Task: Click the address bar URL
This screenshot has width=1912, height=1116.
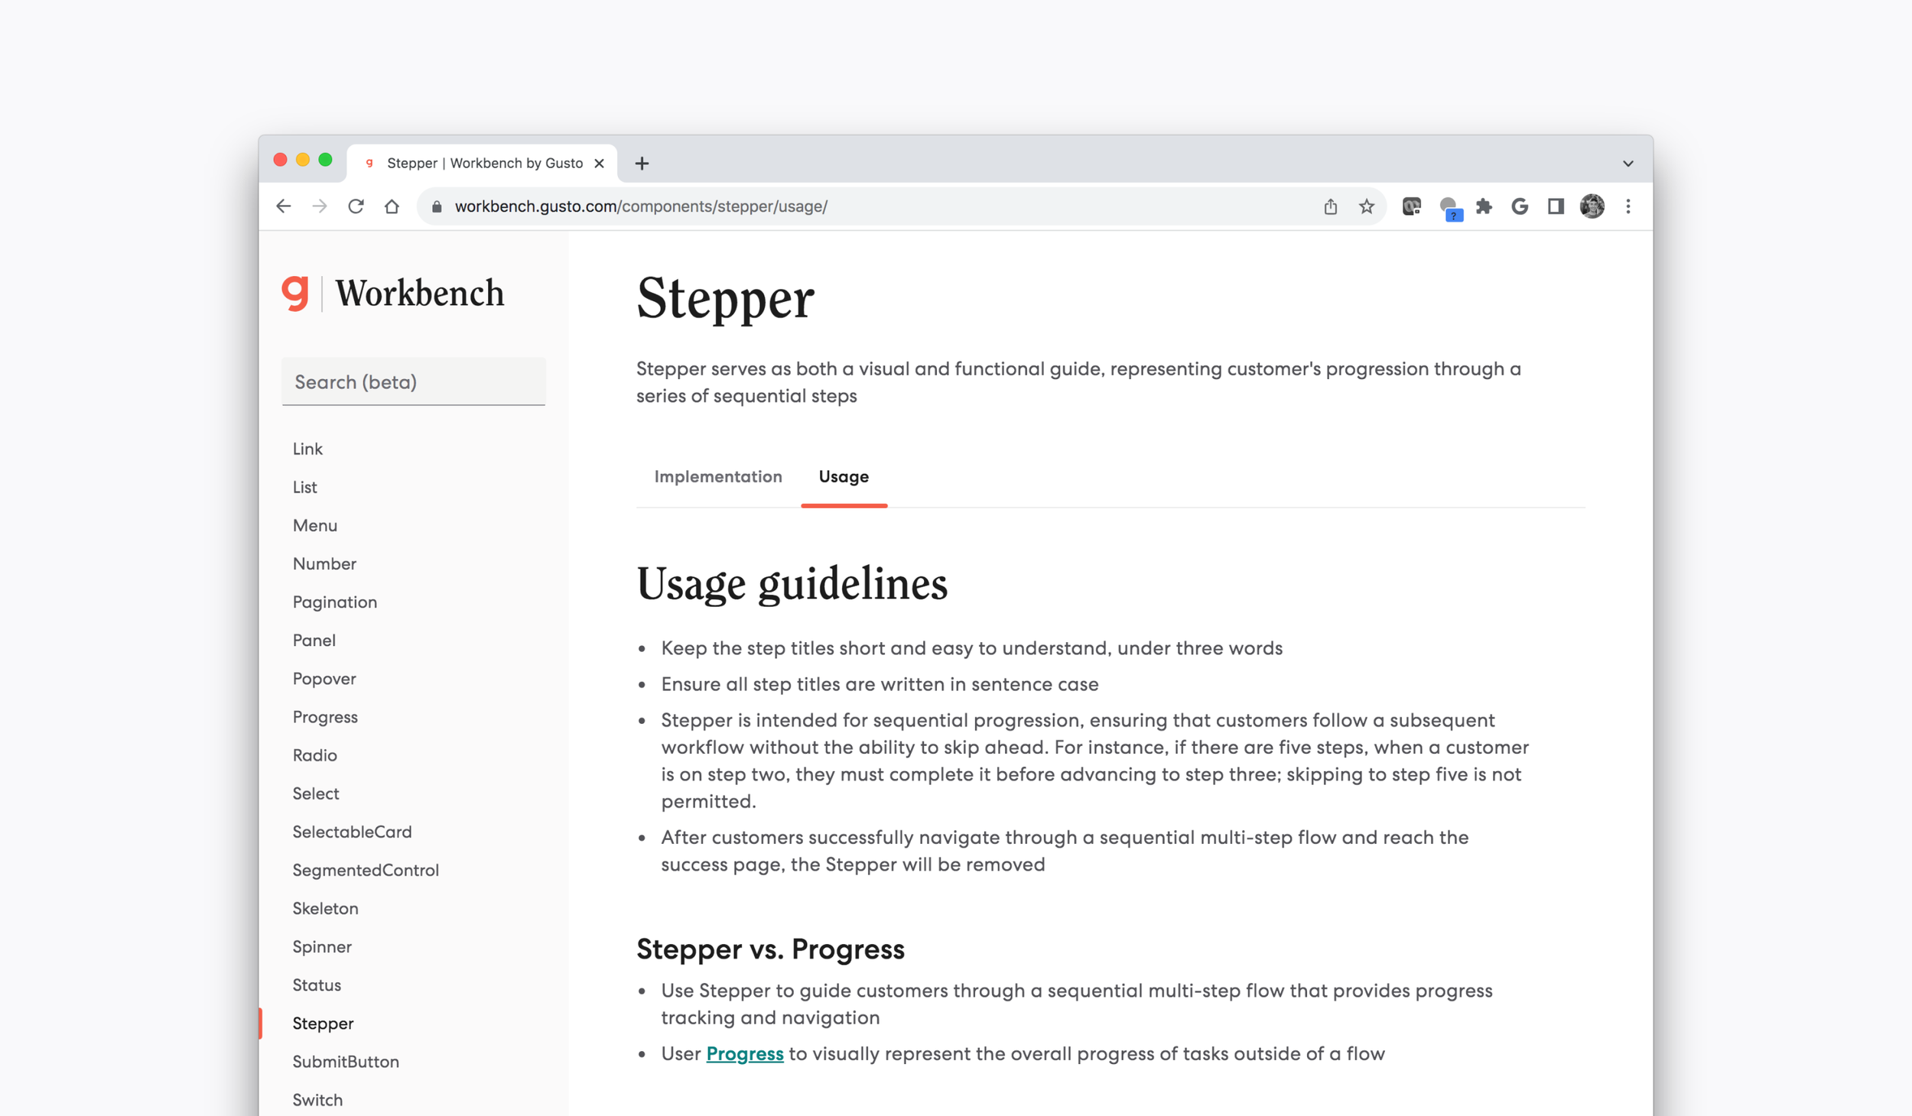Action: point(641,206)
